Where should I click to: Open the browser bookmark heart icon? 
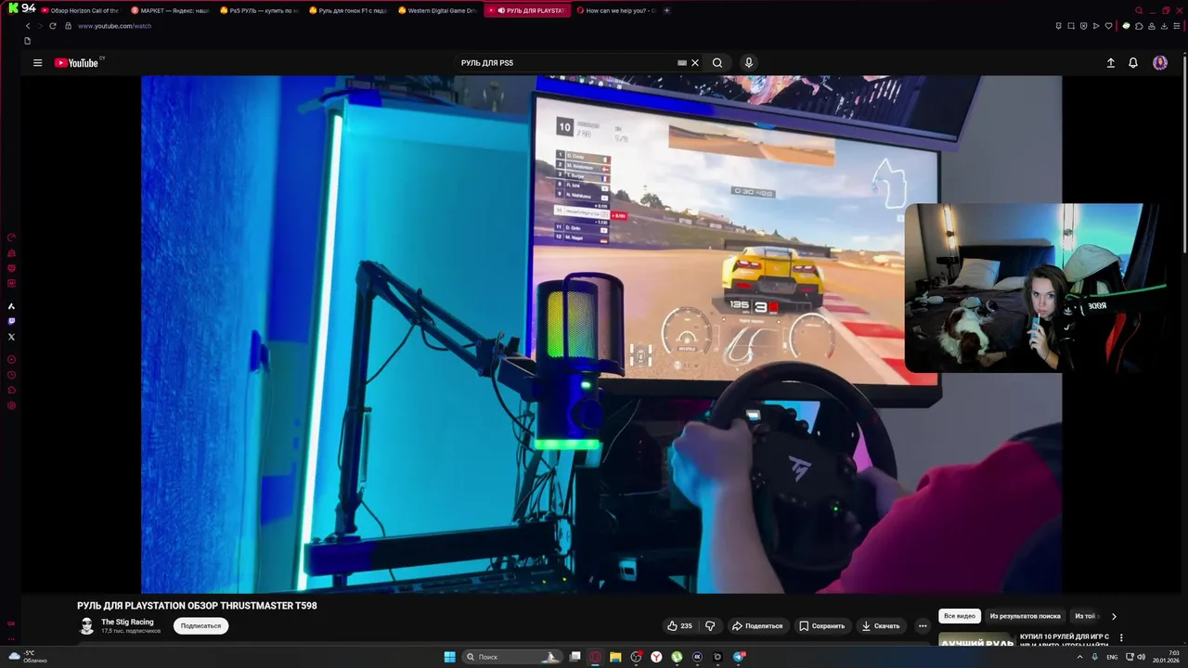(1108, 26)
